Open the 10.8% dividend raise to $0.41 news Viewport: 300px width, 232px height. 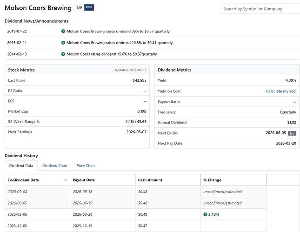tap(120, 43)
